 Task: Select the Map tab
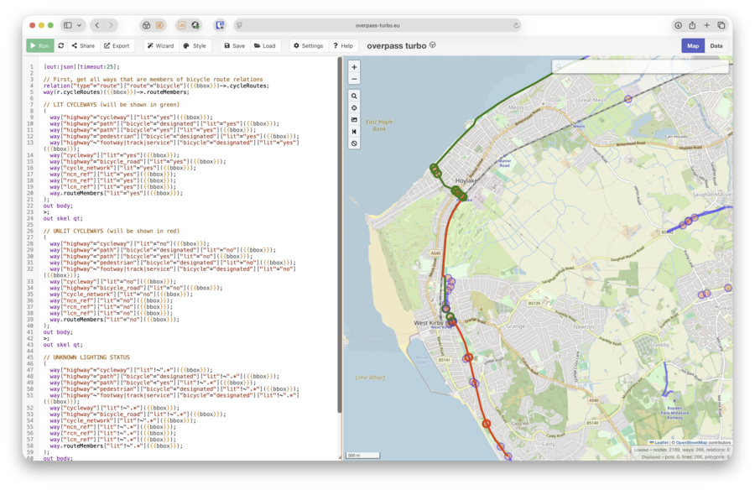[693, 46]
